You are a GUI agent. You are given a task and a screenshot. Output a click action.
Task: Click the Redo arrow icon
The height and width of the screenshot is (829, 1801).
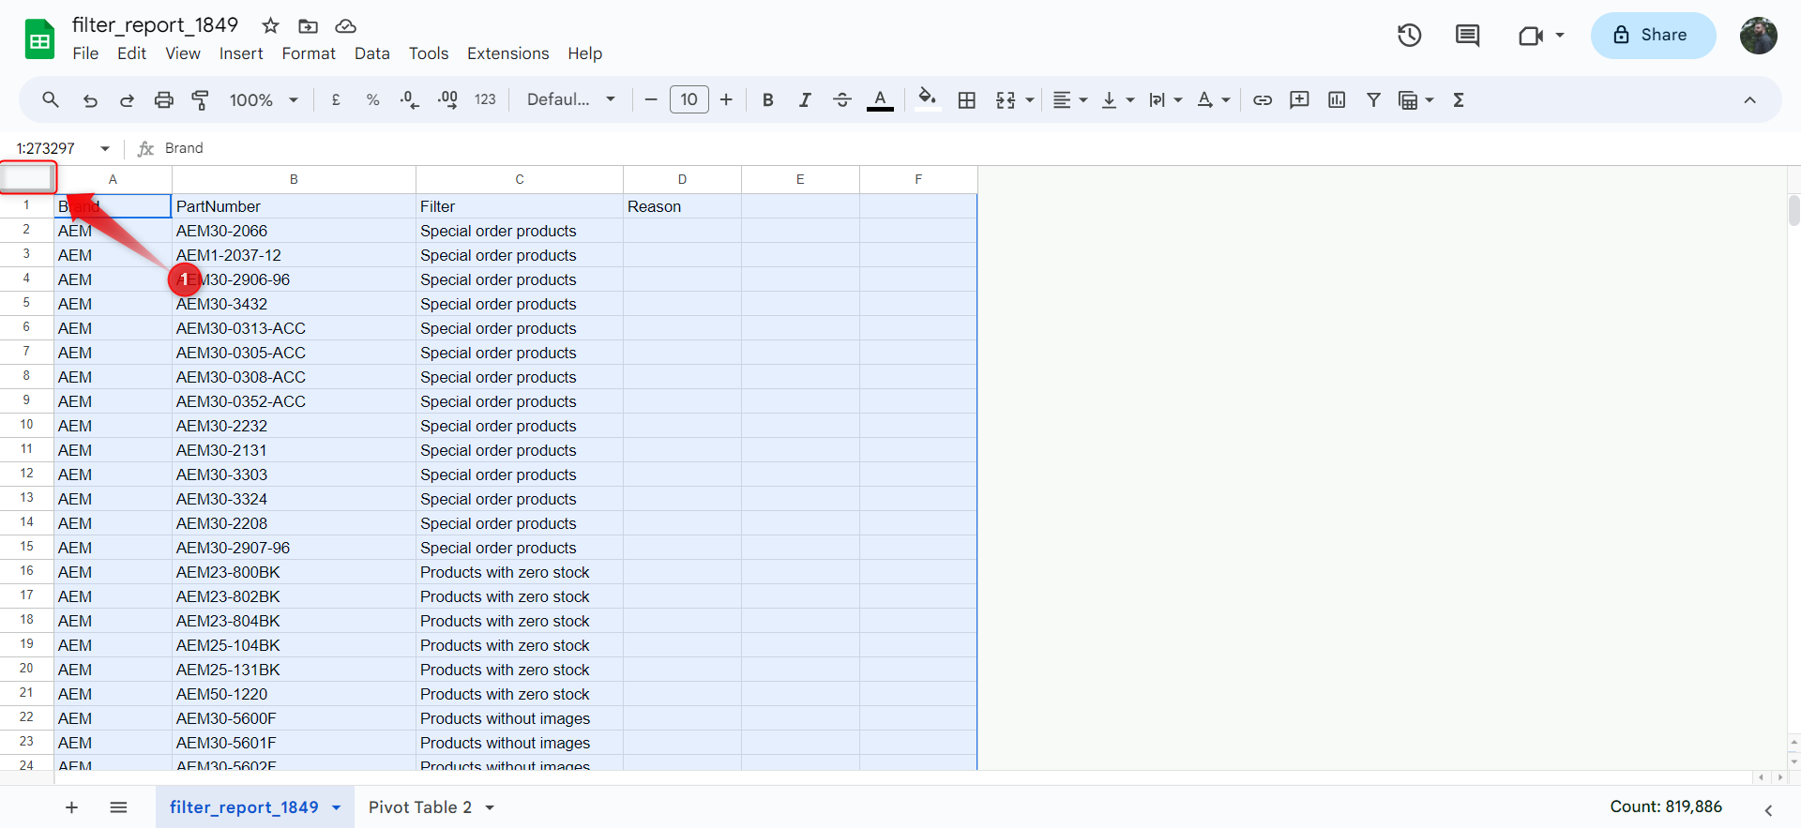tap(127, 99)
